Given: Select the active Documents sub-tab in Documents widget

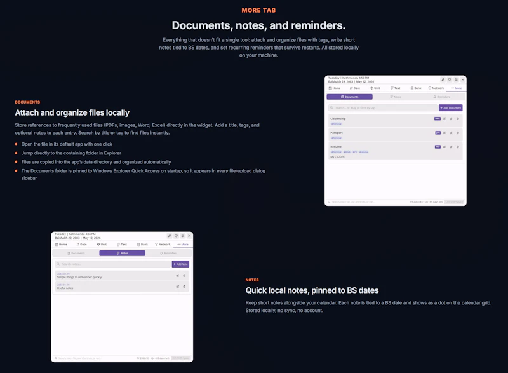Looking at the screenshot, I should (350, 97).
